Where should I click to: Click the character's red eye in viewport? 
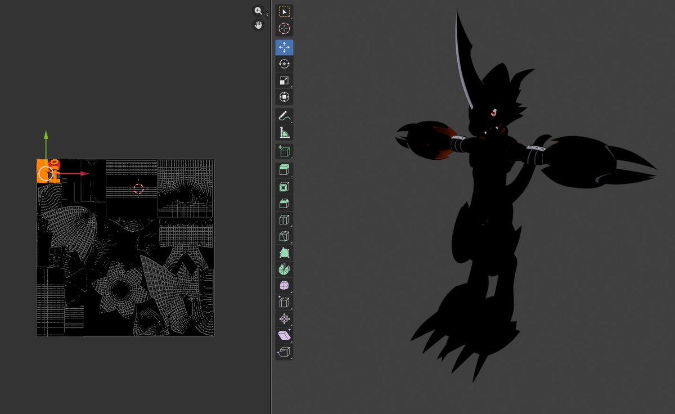(493, 113)
